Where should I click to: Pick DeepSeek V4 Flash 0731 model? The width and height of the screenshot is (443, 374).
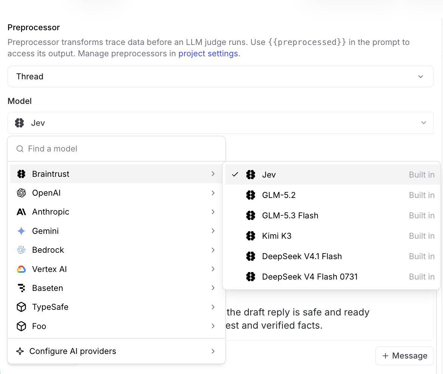click(x=333, y=277)
